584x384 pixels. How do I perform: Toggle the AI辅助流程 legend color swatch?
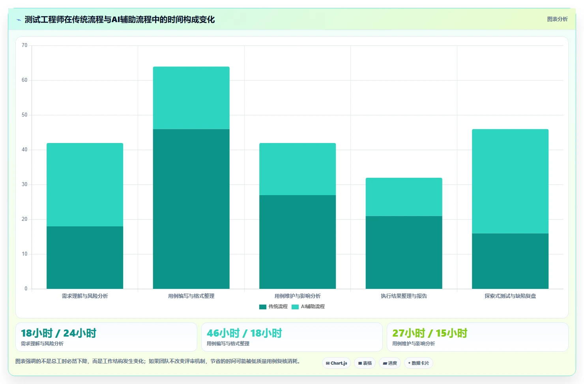pos(295,307)
